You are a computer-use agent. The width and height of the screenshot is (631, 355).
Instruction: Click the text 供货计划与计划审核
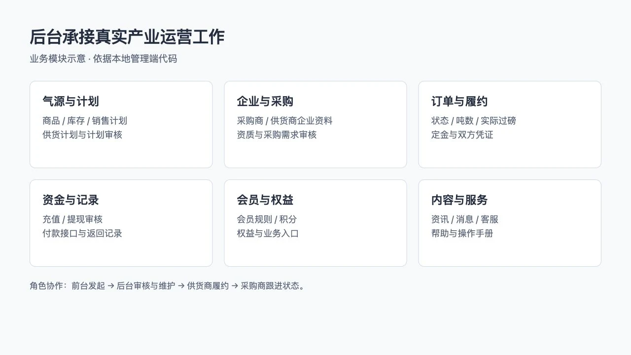point(82,135)
